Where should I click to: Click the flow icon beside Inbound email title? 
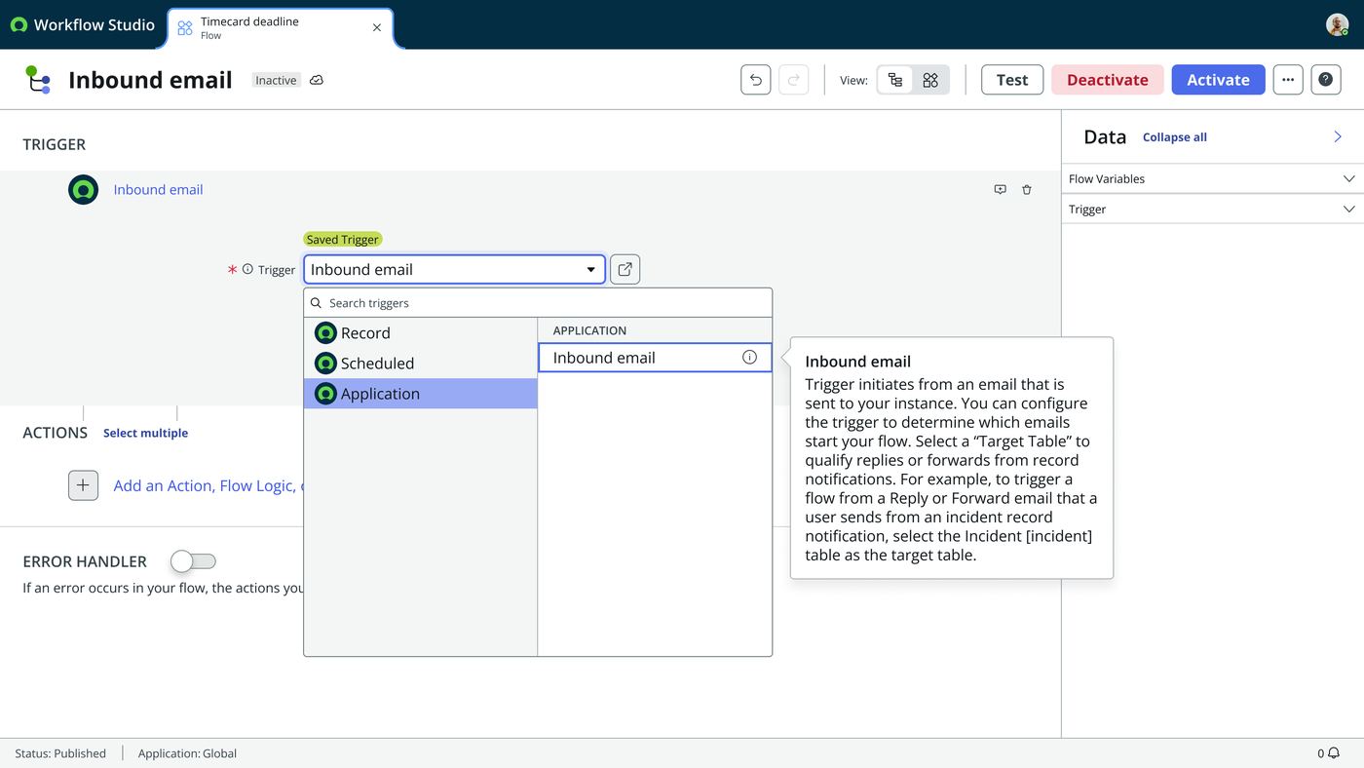(37, 80)
